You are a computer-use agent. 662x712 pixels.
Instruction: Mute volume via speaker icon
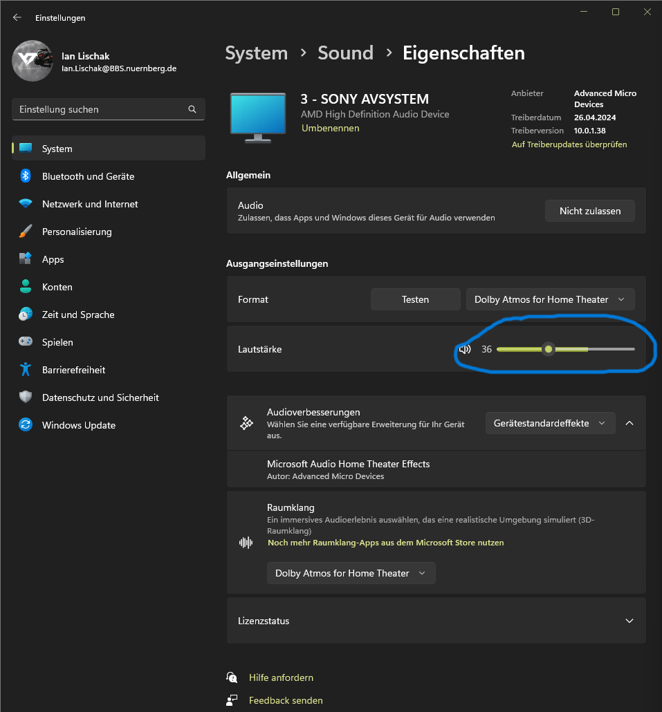click(465, 349)
